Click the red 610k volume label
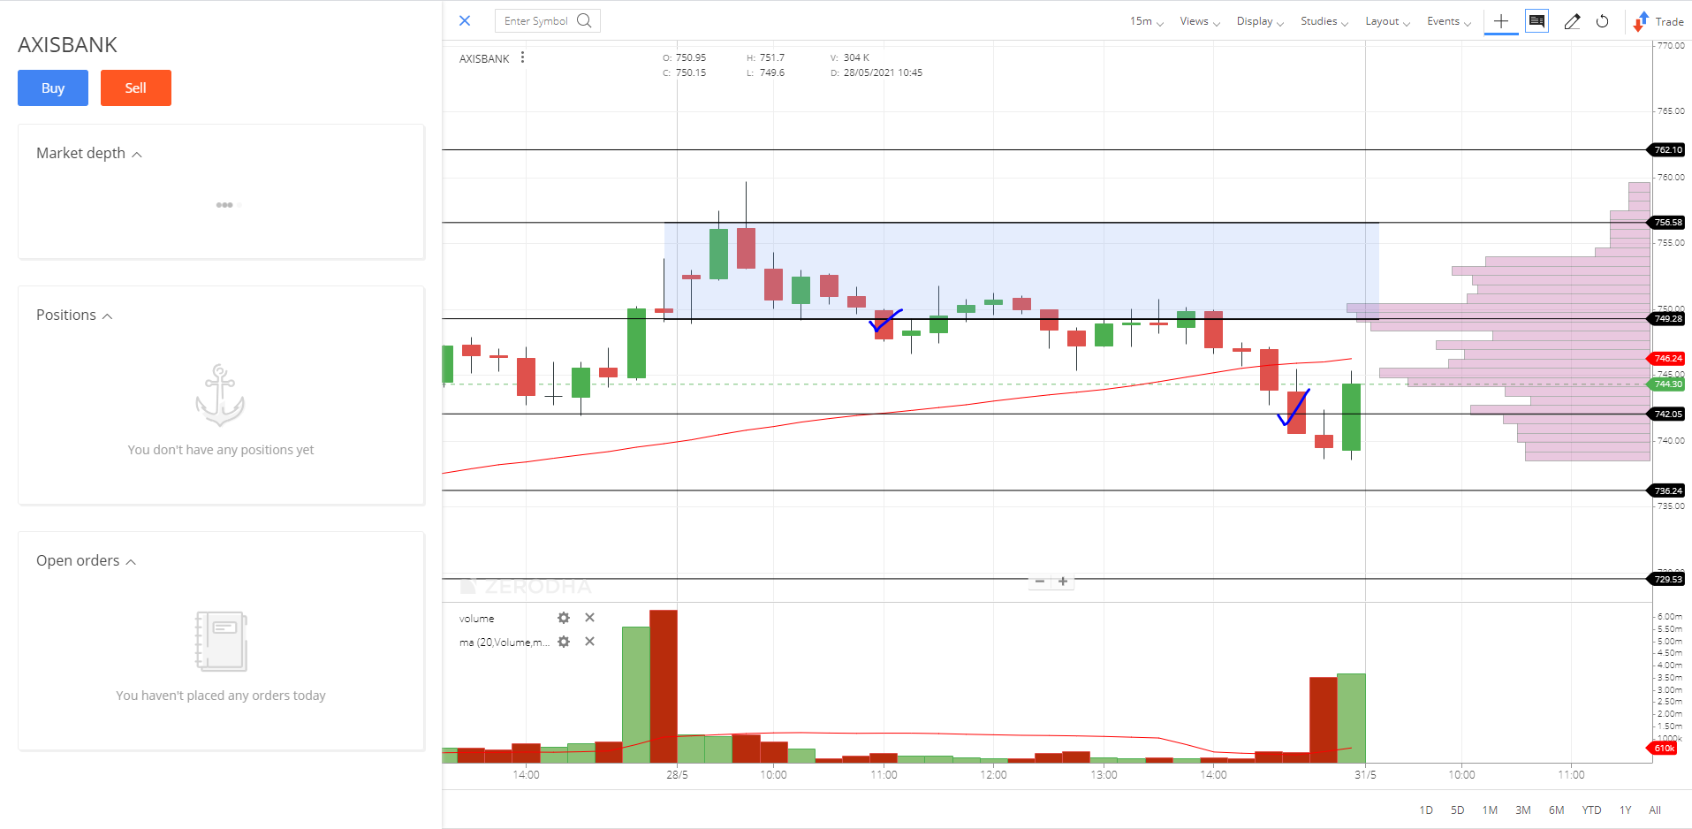Viewport: 1692px width, 829px height. pyautogui.click(x=1663, y=748)
